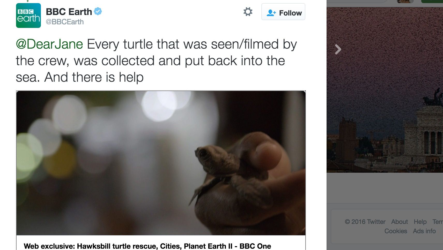Open the @DearJane mention link
Image resolution: width=443 pixels, height=250 pixels.
tap(49, 44)
